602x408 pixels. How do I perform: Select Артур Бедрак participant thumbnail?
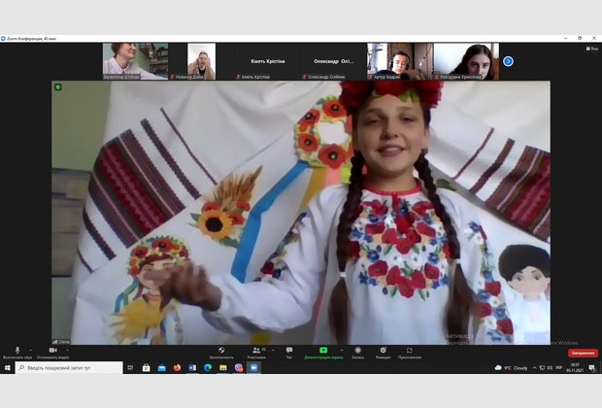[x=399, y=60]
